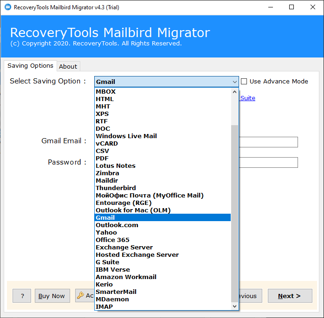The height and width of the screenshot is (318, 324).
Task: Focus the Password input field
Action: [268, 162]
